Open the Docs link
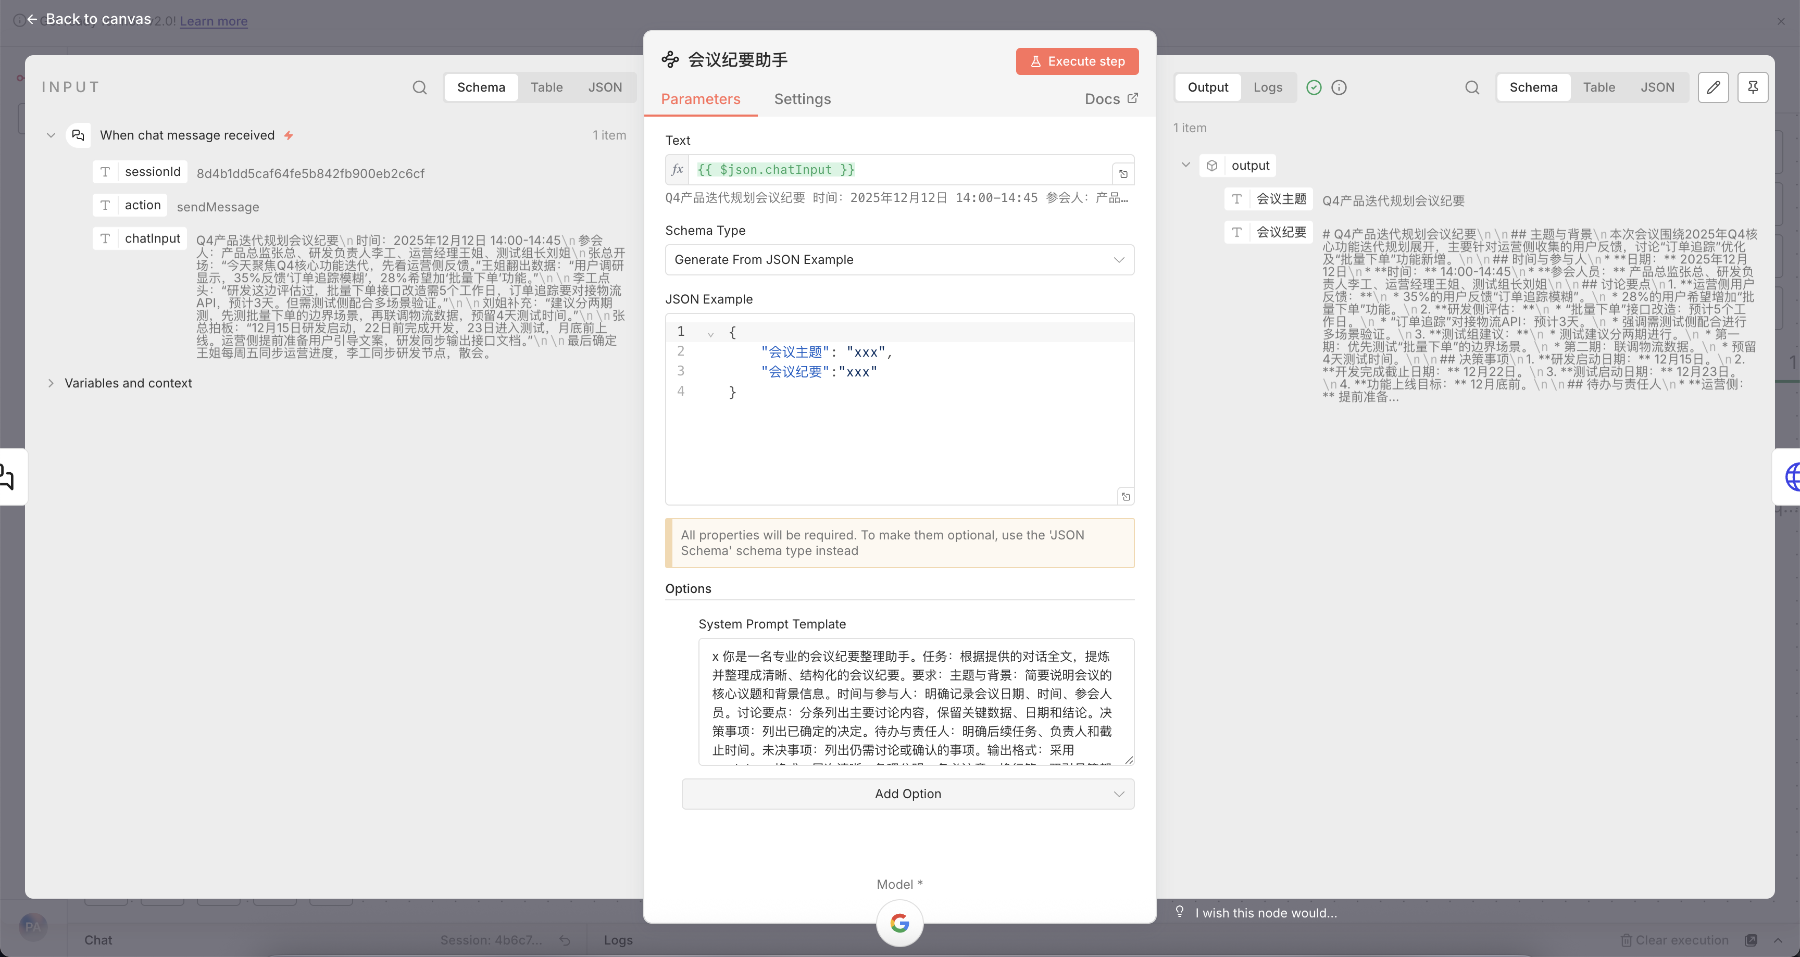The height and width of the screenshot is (957, 1800). tap(1110, 99)
